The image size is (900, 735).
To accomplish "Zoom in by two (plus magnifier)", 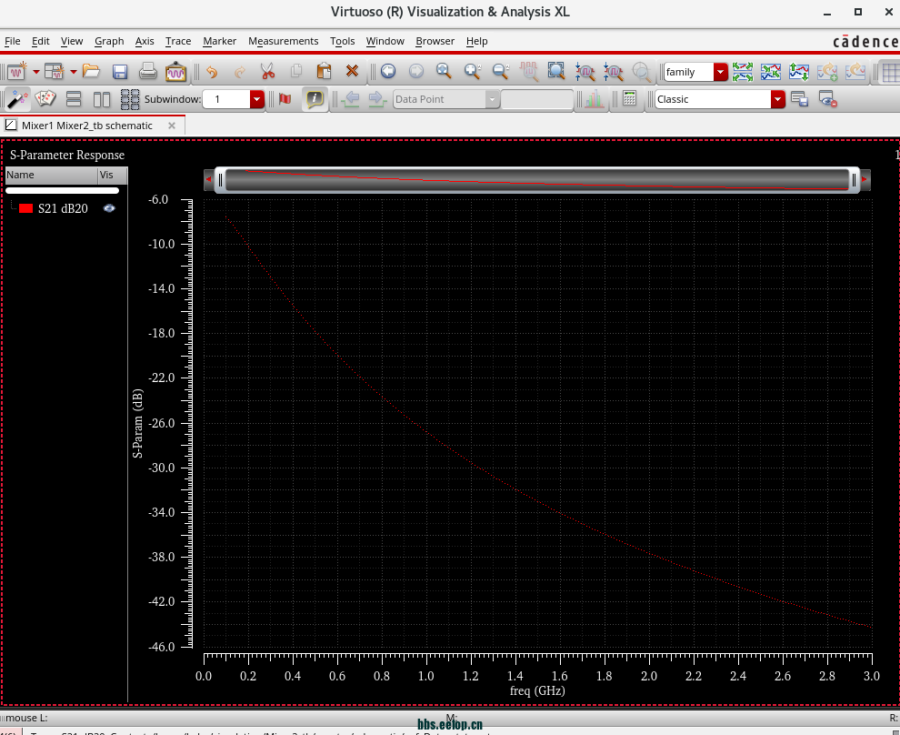I will click(473, 71).
